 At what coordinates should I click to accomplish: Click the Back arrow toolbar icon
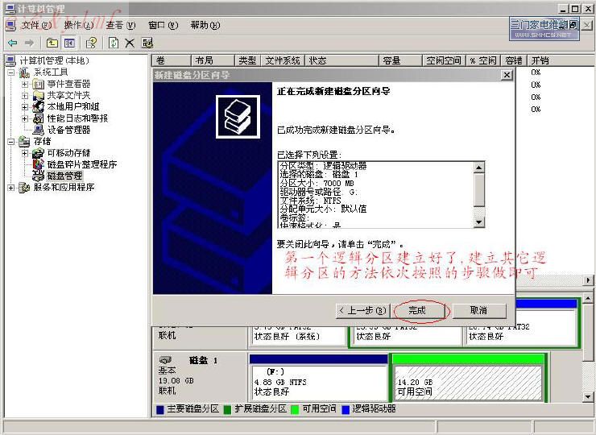point(12,43)
